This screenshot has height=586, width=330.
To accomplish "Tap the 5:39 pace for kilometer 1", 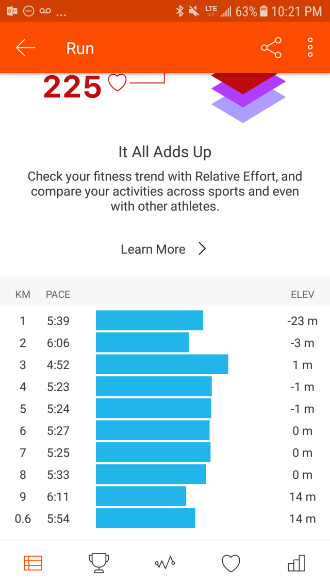I will (x=58, y=321).
